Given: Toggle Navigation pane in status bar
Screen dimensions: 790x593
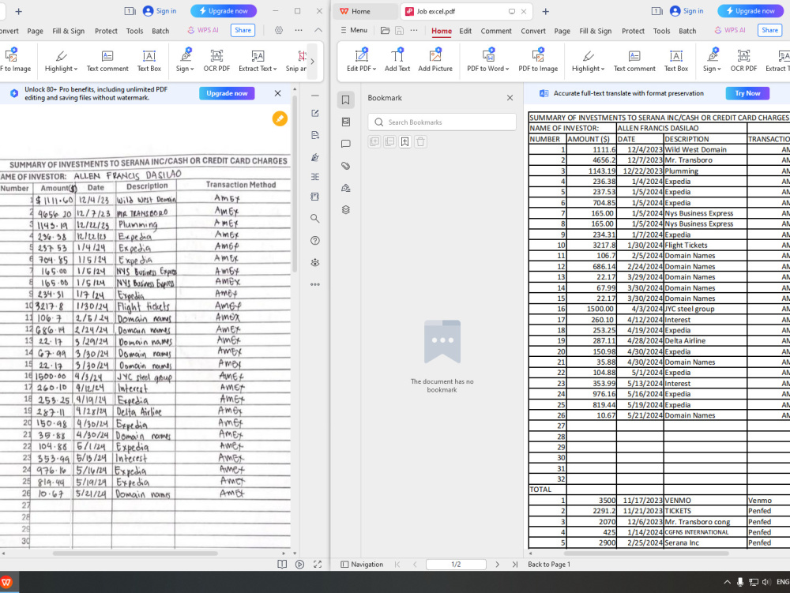Looking at the screenshot, I should [362, 565].
